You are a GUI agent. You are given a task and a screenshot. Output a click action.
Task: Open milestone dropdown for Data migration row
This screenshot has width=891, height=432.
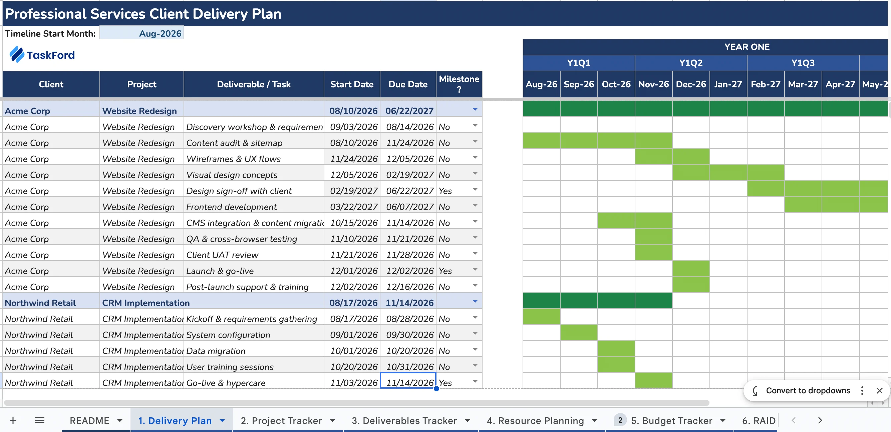tap(475, 349)
